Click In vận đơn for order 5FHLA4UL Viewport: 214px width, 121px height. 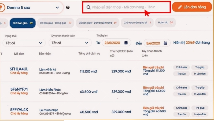click(x=200, y=74)
